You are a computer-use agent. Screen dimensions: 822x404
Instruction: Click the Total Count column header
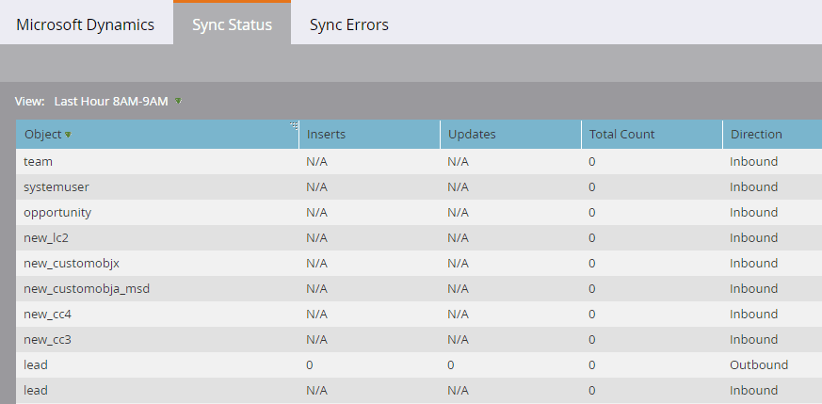click(621, 134)
